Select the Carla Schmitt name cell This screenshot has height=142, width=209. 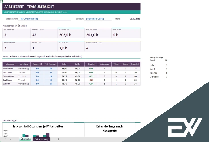[10, 76]
